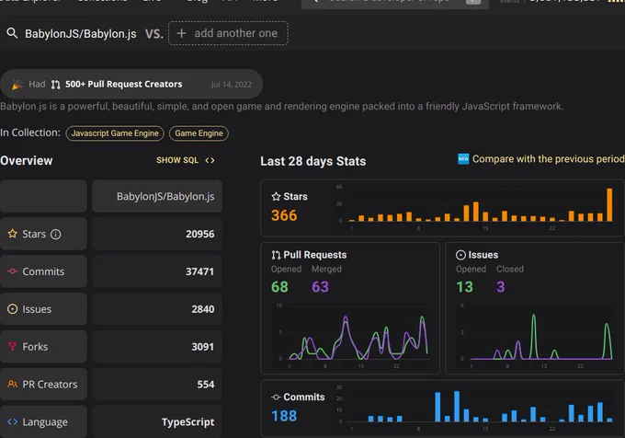Image resolution: width=625 pixels, height=438 pixels.
Task: Click the Issues circle icon in the overview
Action: tap(12, 309)
